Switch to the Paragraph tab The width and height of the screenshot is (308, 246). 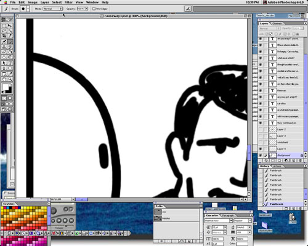click(x=228, y=215)
